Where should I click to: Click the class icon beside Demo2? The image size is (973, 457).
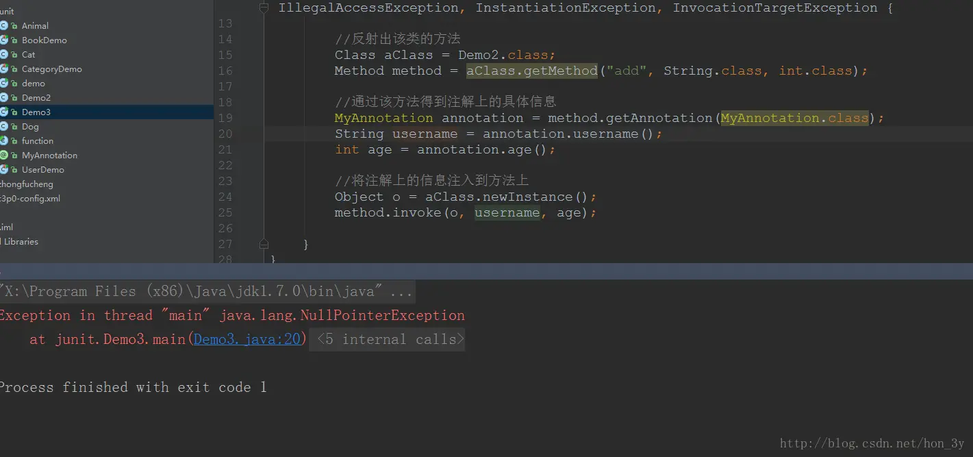pos(3,97)
